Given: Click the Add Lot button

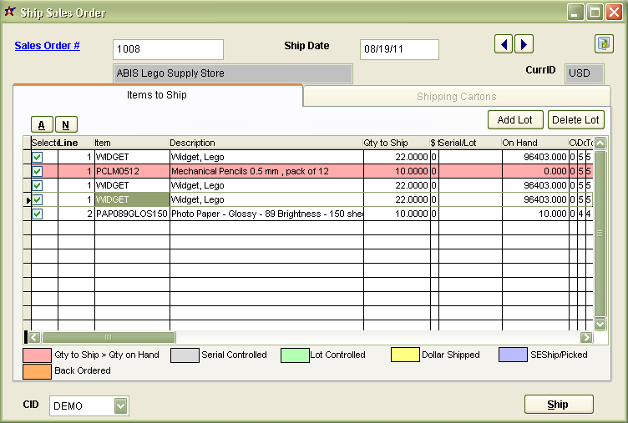Looking at the screenshot, I should (515, 120).
